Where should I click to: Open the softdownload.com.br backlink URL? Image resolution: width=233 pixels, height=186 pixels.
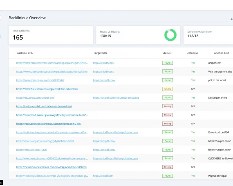pyautogui.click(x=52, y=132)
